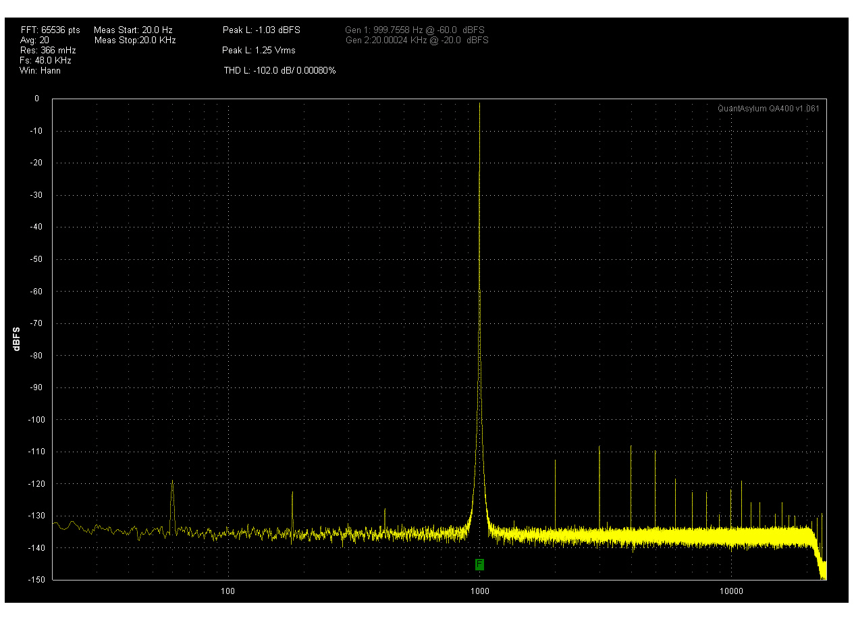Click the 'Peak L: -1.03 dBFS' readout
Viewport: 854px width, 621px height.
[x=261, y=30]
